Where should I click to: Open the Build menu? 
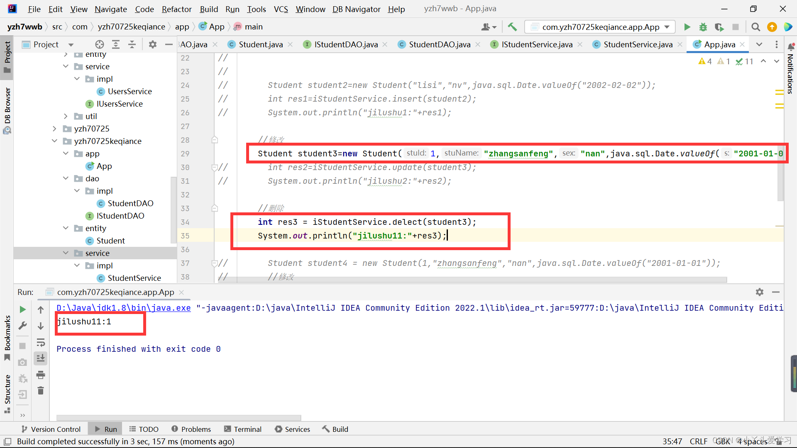point(208,9)
